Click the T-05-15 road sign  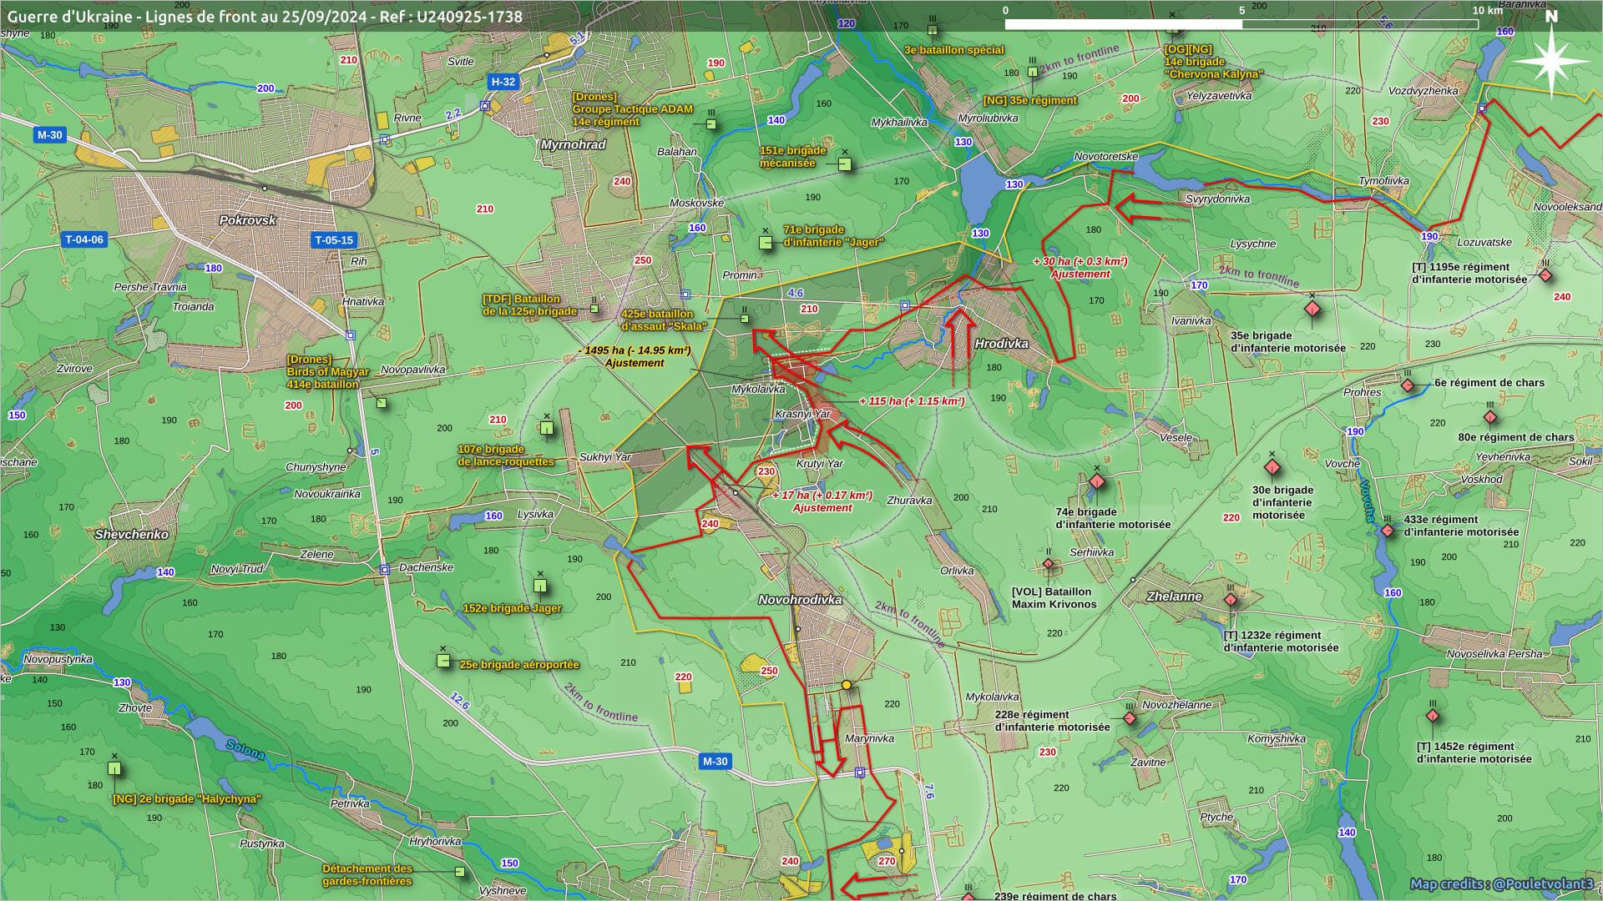[334, 240]
